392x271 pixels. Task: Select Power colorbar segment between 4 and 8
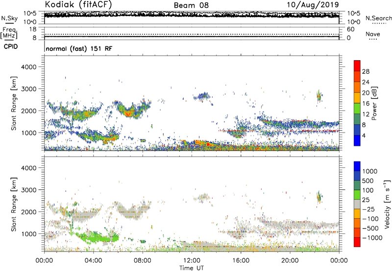pos(357,130)
